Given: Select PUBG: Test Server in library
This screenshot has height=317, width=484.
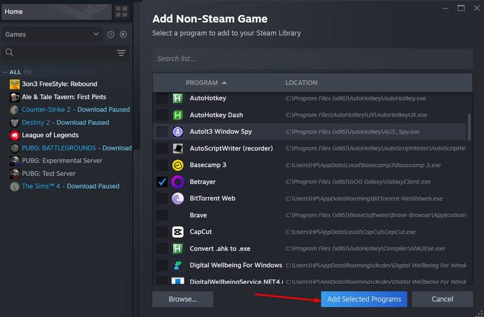Looking at the screenshot, I should point(49,174).
